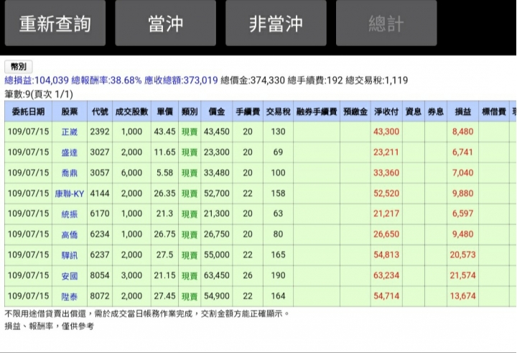Click stock code 6234

[100, 234]
